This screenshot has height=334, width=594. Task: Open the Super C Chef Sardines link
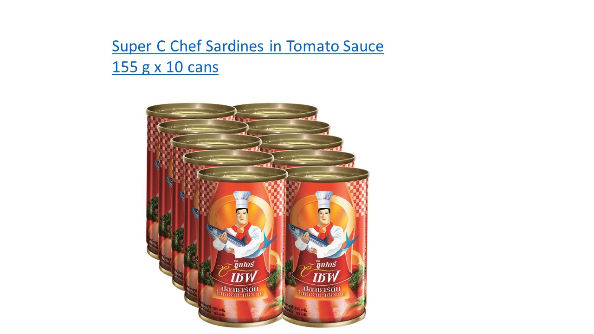pos(247,46)
